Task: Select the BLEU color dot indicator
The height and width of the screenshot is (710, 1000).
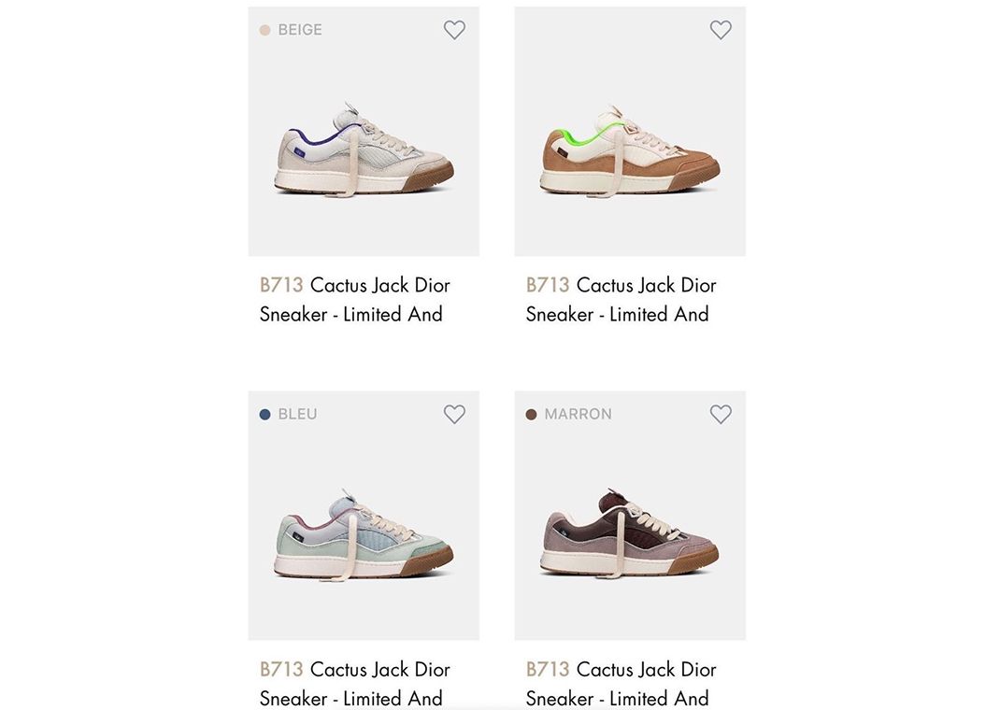Action: pyautogui.click(x=265, y=413)
